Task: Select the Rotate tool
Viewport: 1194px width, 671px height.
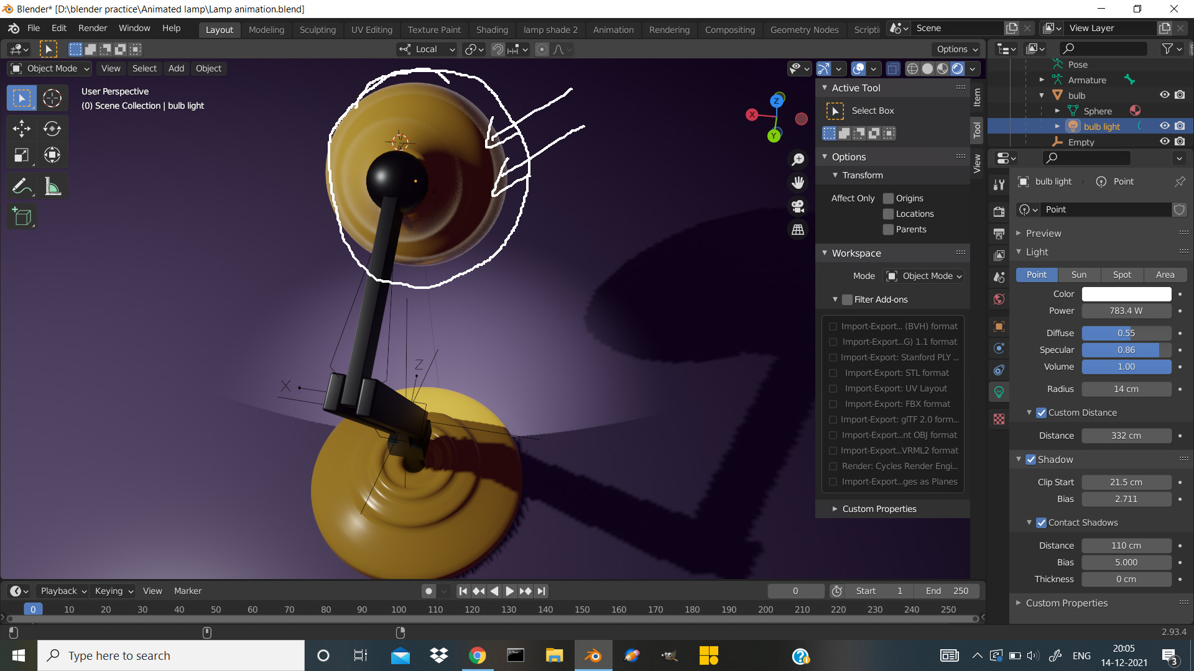Action: click(x=52, y=129)
